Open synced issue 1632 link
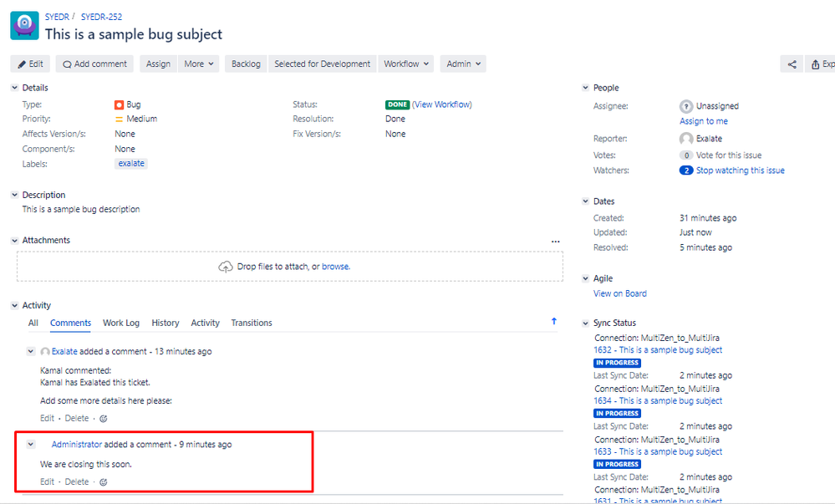Image resolution: width=835 pixels, height=504 pixels. click(x=658, y=350)
